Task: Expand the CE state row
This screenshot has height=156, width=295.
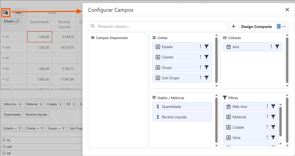Action: [3, 79]
